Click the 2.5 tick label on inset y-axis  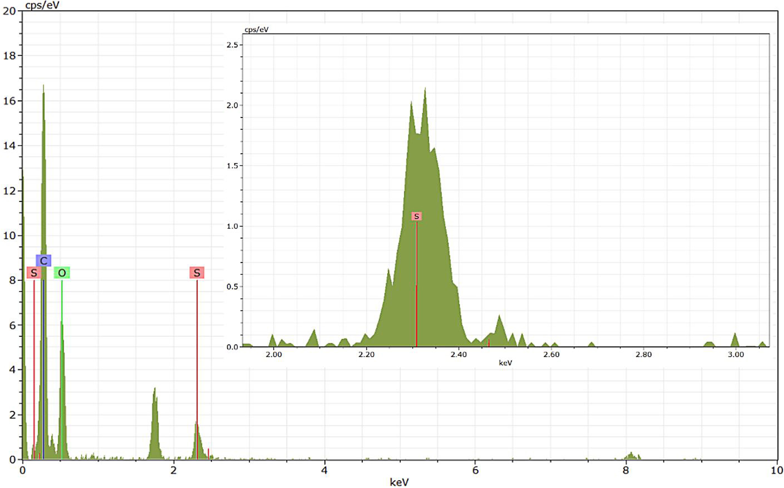(x=232, y=45)
